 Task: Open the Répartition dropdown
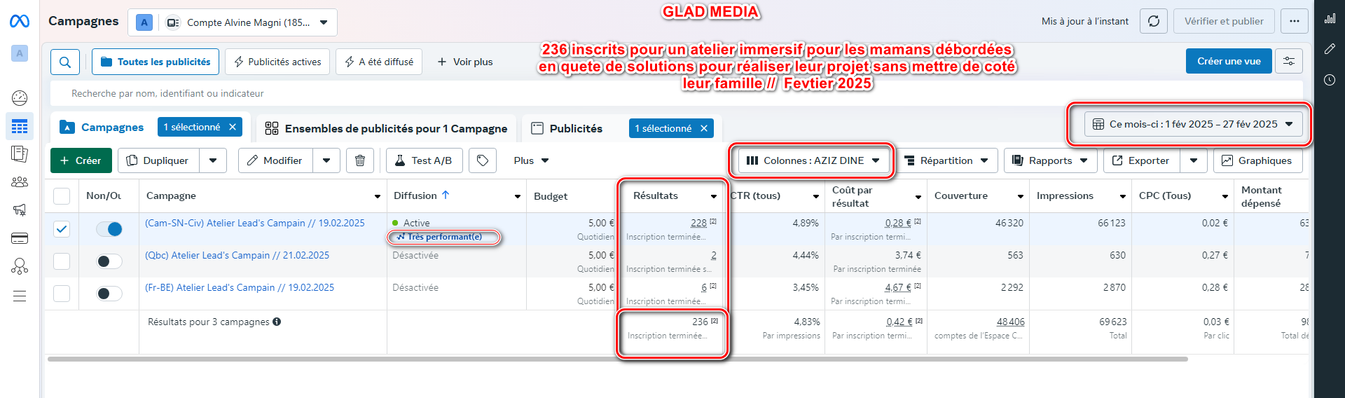click(946, 160)
